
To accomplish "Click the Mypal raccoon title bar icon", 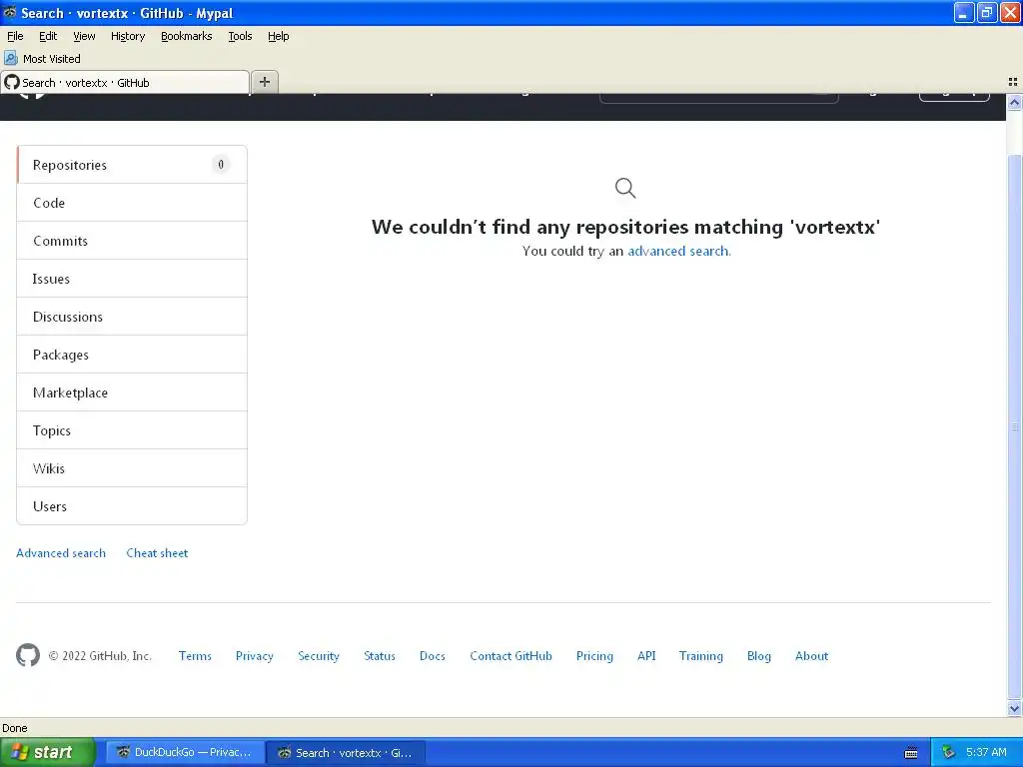I will [x=10, y=12].
